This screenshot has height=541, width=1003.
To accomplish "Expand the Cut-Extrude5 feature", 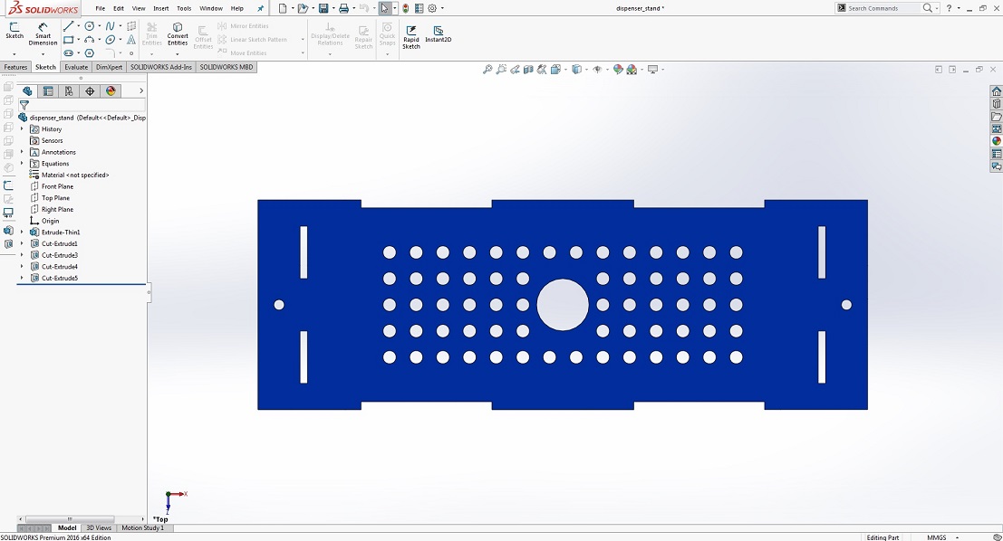I will (x=22, y=279).
